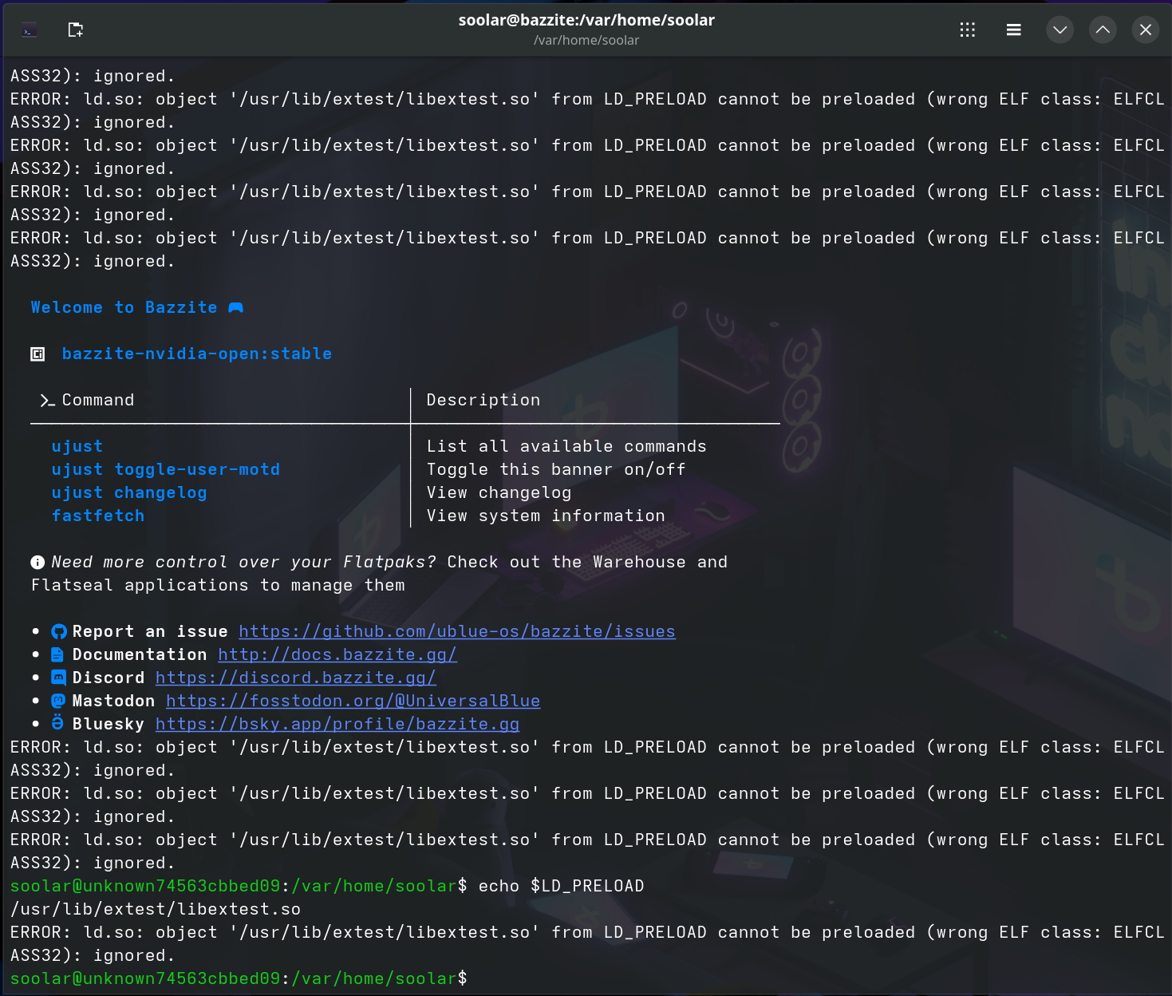Click the standalone 'ujust' command row
The image size is (1172, 996).
pyautogui.click(x=77, y=447)
